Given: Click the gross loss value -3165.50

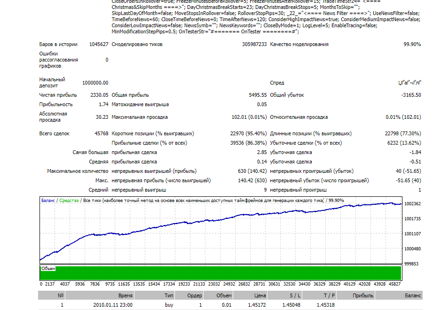Looking at the screenshot, I should click(x=411, y=95).
